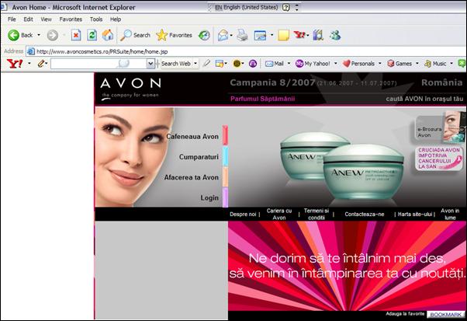This screenshot has width=467, height=321.
Task: Click the Yahoo toolbar search field
Action: [99, 64]
